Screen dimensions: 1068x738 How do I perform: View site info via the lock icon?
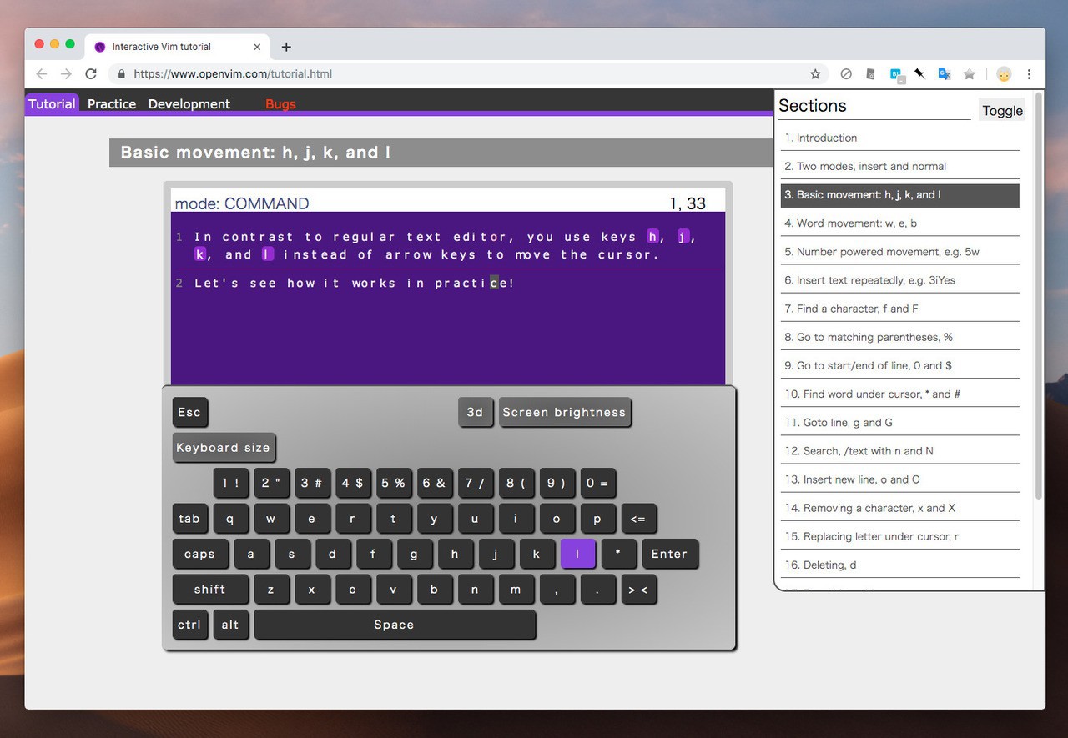point(122,74)
